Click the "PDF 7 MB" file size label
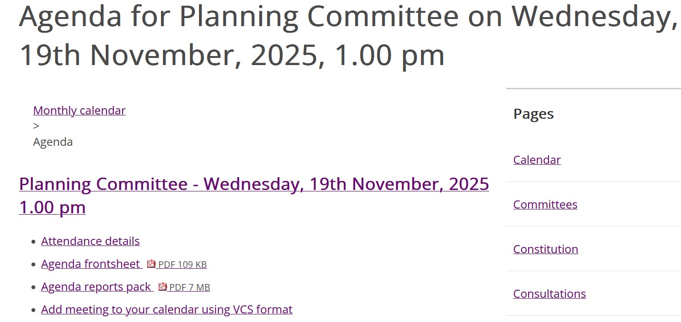 pyautogui.click(x=189, y=287)
